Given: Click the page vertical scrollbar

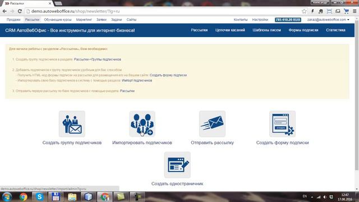Looking at the screenshot, I should pos(357,95).
